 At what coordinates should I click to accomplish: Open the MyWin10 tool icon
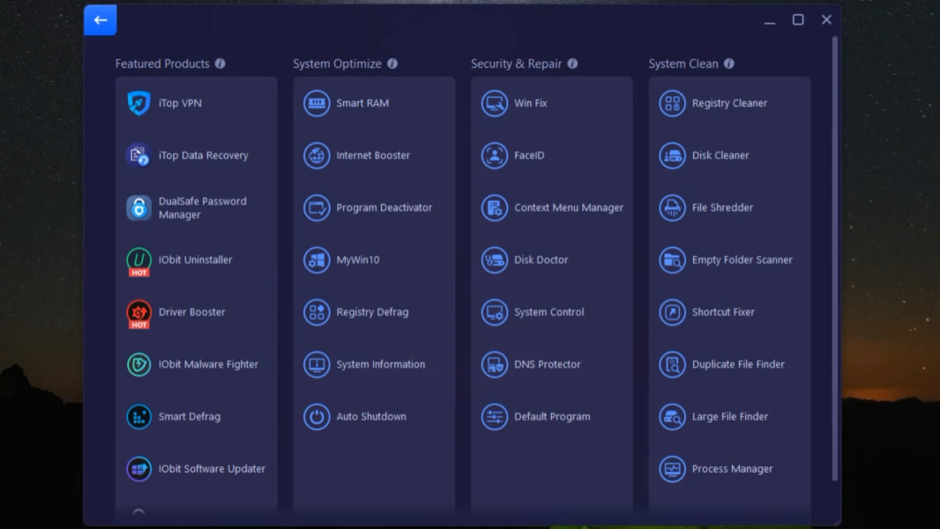coord(317,259)
